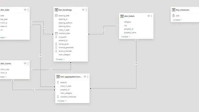Select the week no field

(x=4, y=26)
